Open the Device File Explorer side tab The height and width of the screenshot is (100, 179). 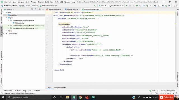(178, 79)
